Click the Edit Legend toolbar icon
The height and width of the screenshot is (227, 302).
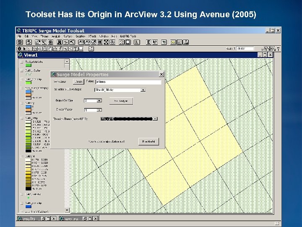pyautogui.click(x=44, y=42)
